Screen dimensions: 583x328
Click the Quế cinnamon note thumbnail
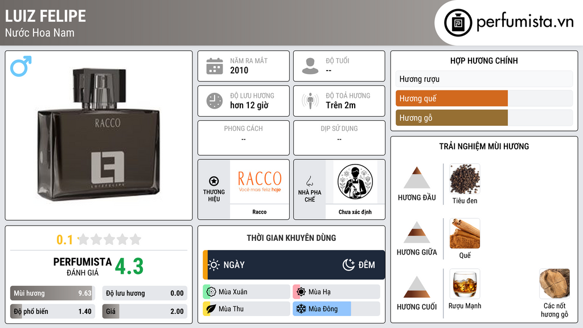(465, 233)
